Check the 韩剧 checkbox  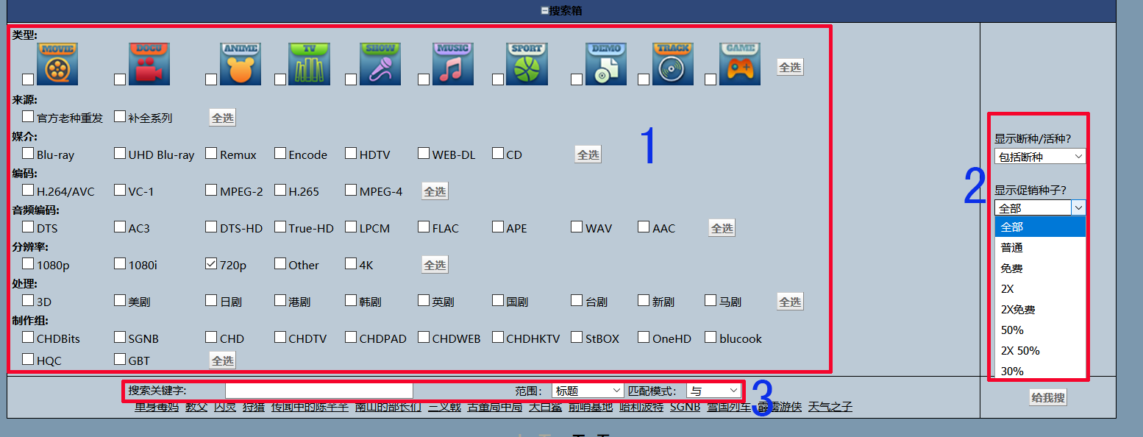click(351, 300)
